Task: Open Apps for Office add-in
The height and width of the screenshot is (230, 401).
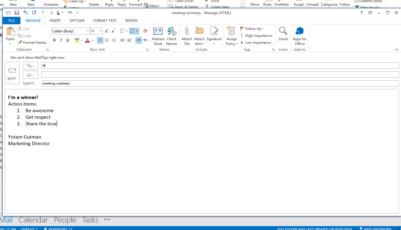Action: 300,31
